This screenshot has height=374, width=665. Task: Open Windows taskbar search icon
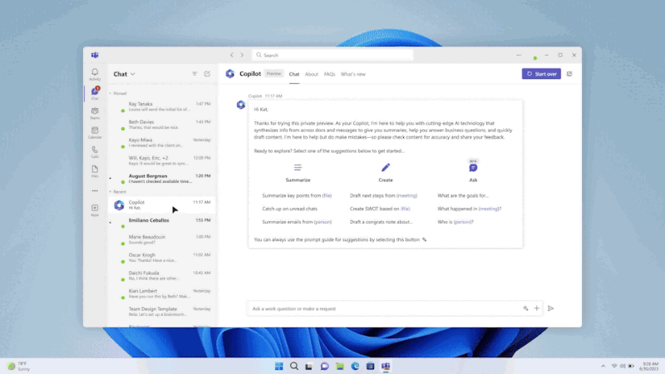tap(294, 366)
